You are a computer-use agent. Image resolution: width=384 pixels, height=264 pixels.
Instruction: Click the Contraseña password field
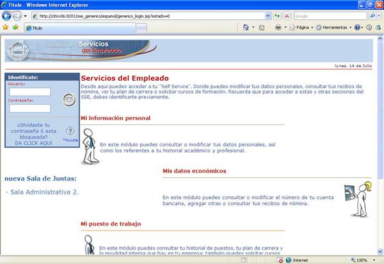(x=30, y=108)
